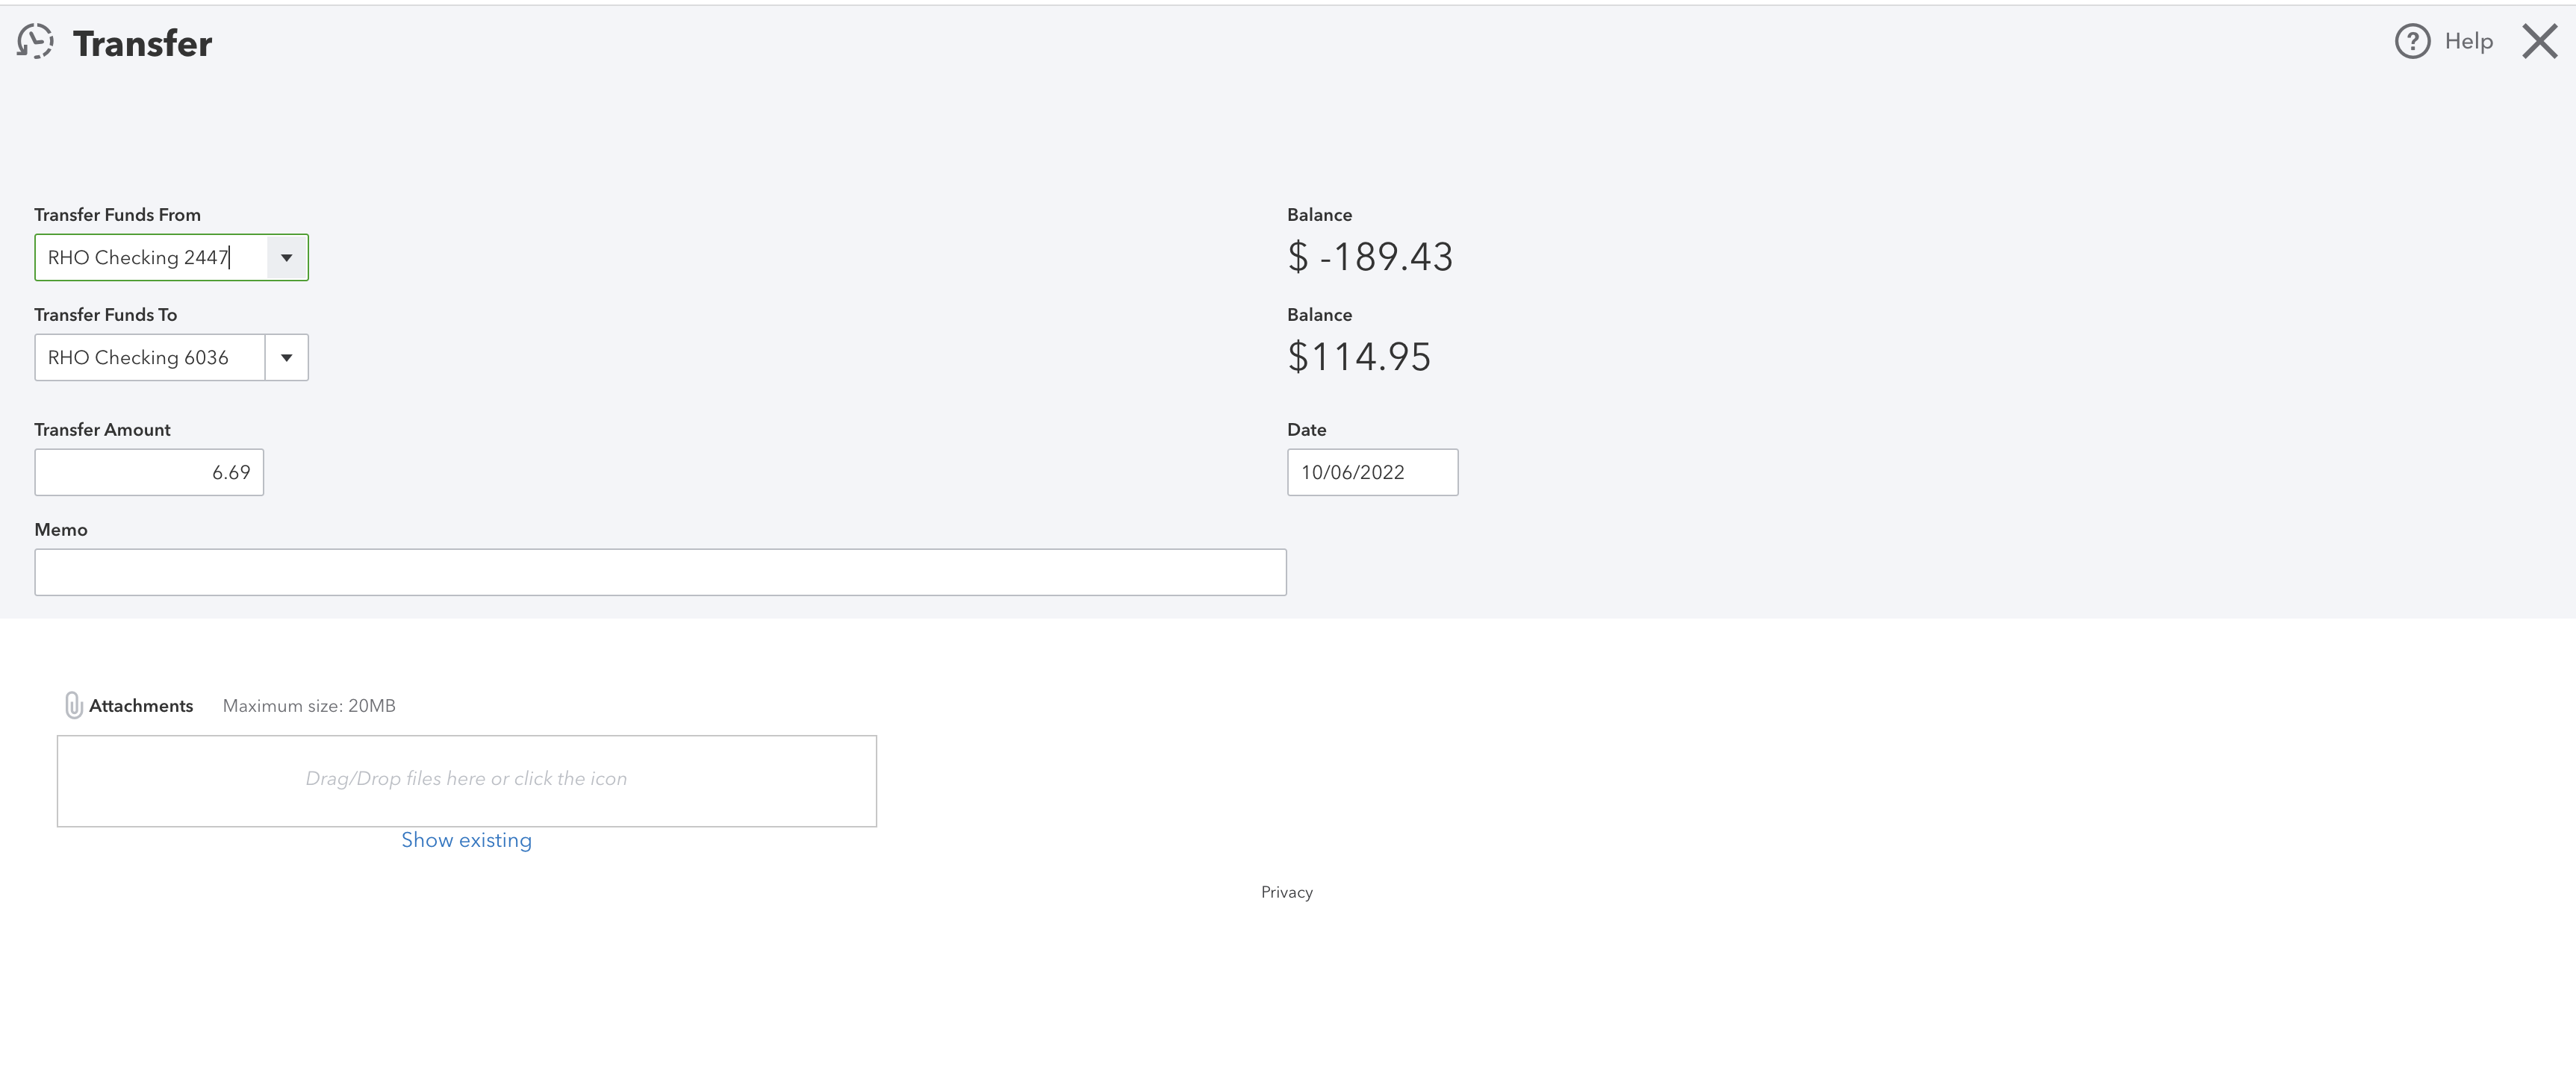This screenshot has width=2576, height=1067.
Task: Click the Drag/Drop files attachment area
Action: [467, 781]
